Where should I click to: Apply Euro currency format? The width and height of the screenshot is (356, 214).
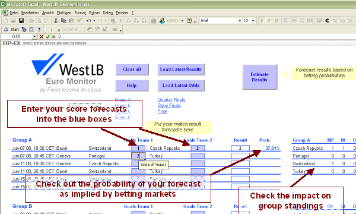327,21
